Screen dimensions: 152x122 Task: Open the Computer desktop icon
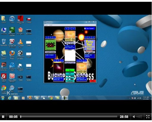[4, 31]
